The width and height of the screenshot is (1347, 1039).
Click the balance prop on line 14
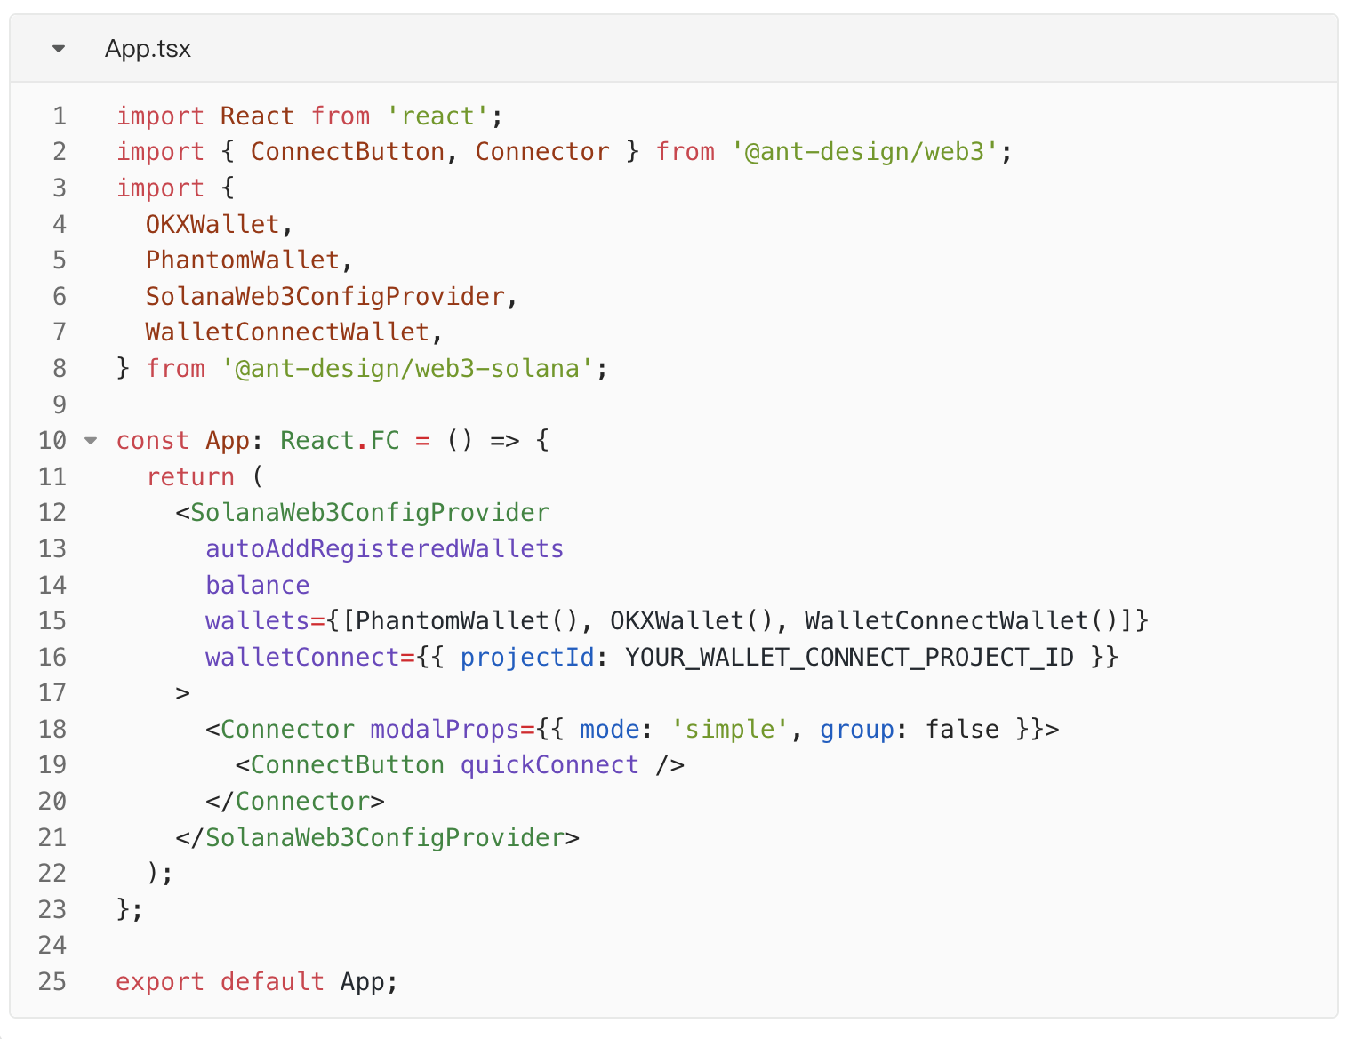(257, 586)
